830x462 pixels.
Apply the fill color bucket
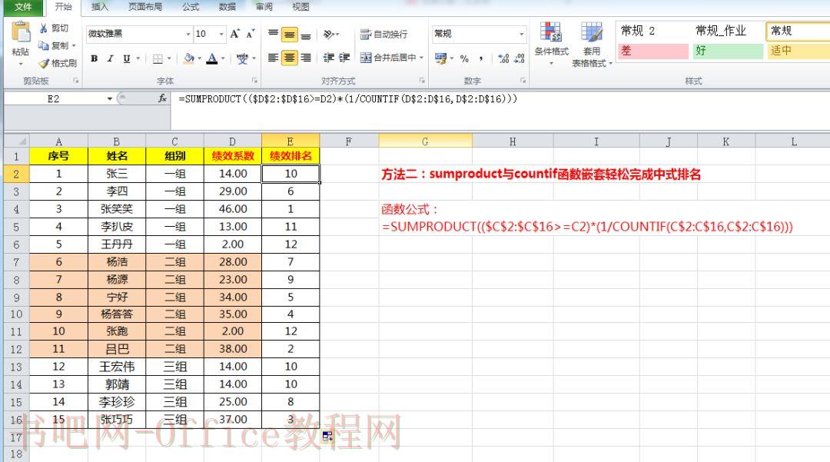[189, 58]
